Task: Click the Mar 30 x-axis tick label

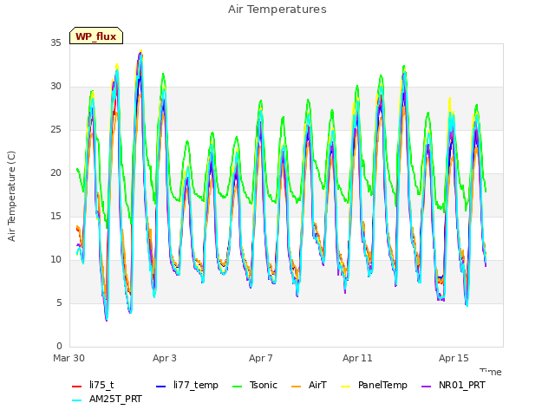Action: pyautogui.click(x=69, y=358)
